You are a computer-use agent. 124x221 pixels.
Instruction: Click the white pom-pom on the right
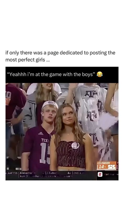[108, 121]
